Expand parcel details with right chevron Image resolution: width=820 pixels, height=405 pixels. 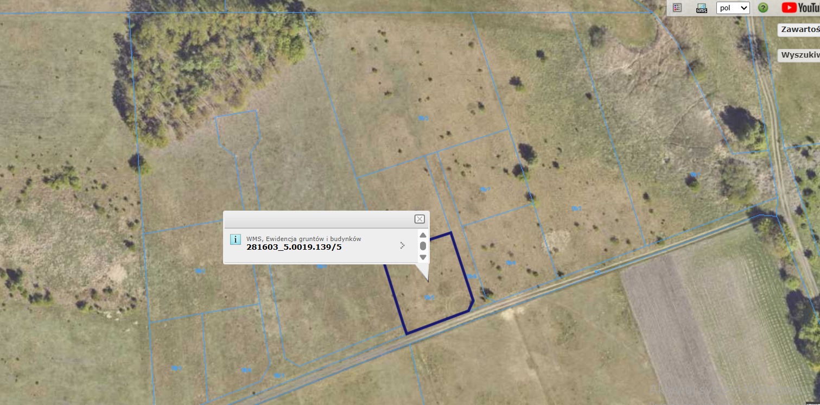(x=402, y=245)
